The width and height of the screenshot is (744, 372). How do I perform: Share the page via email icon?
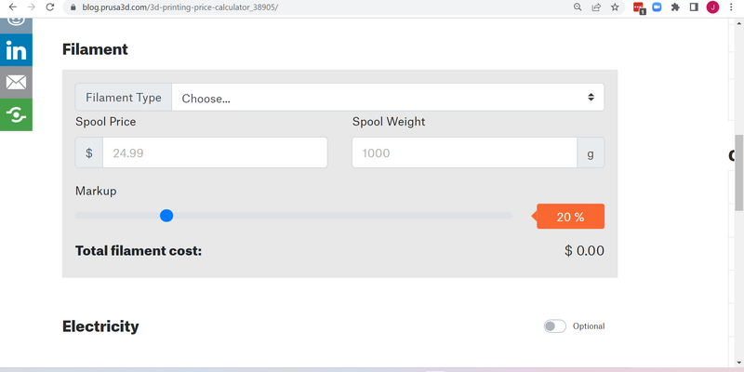coord(16,83)
